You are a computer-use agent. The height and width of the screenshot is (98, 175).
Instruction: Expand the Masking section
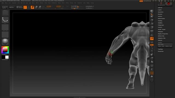(x=160, y=21)
